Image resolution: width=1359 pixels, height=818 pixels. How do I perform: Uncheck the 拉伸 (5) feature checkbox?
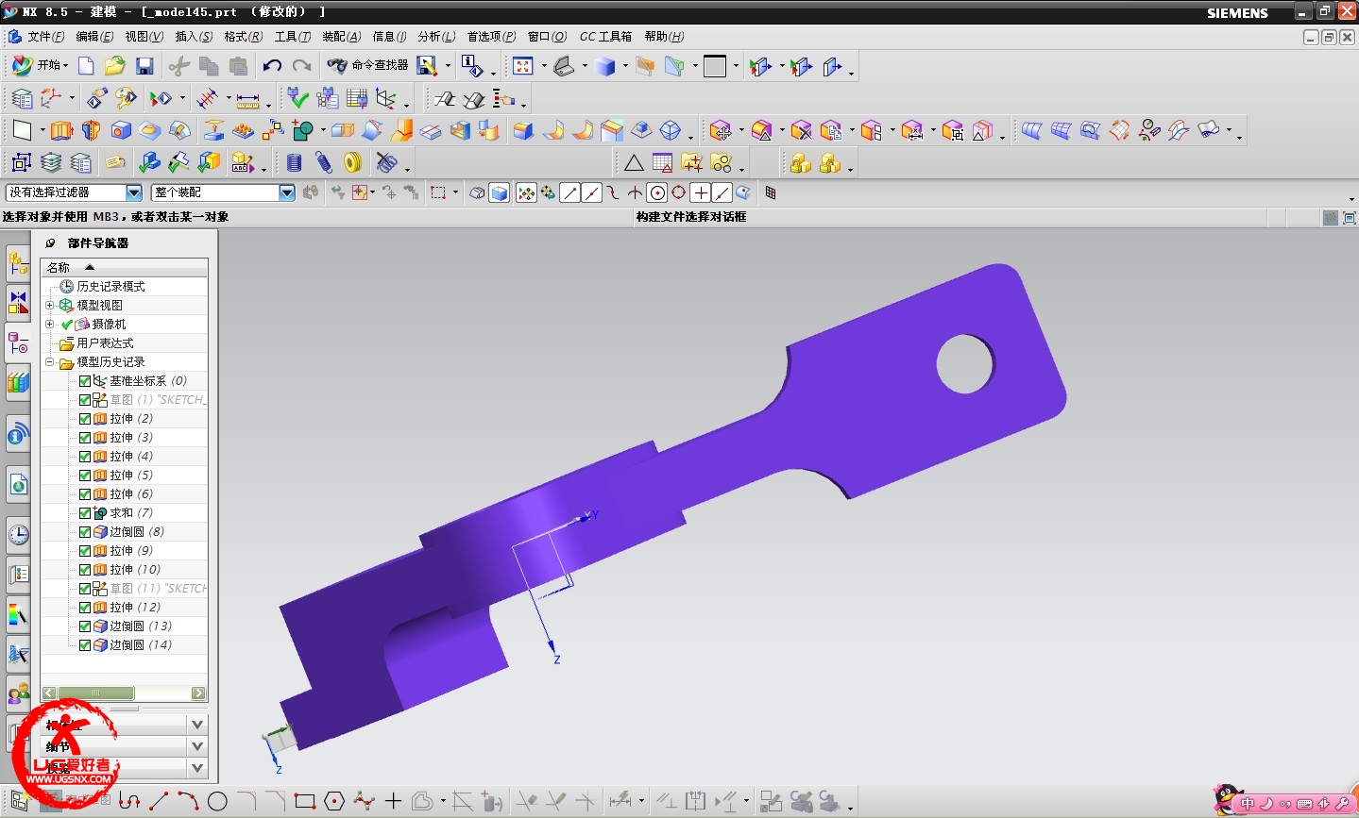click(85, 476)
